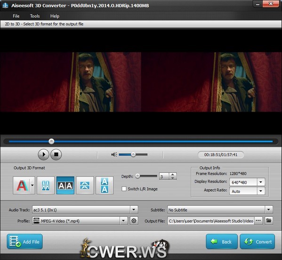Image resolution: width=282 pixels, height=260 pixels.
Task: Open the Help menu
Action: (x=55, y=16)
